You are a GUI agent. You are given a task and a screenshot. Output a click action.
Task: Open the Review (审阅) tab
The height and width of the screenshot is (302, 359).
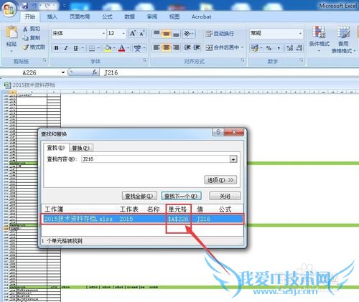(152, 16)
